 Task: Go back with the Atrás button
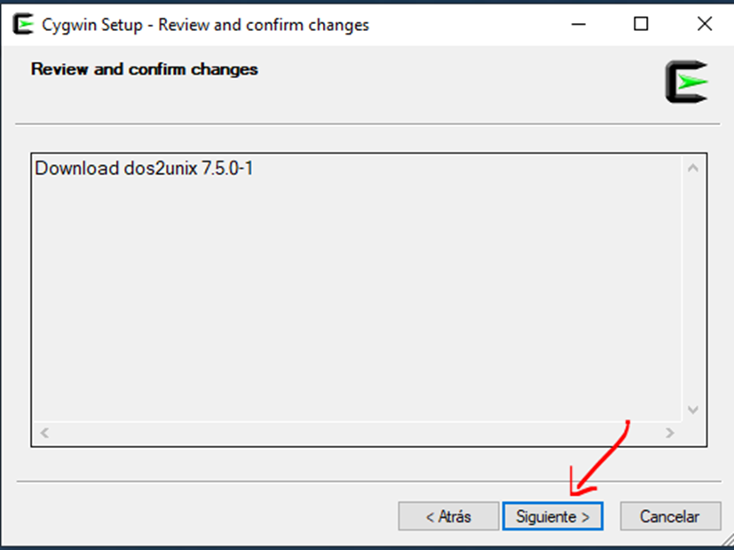(447, 516)
